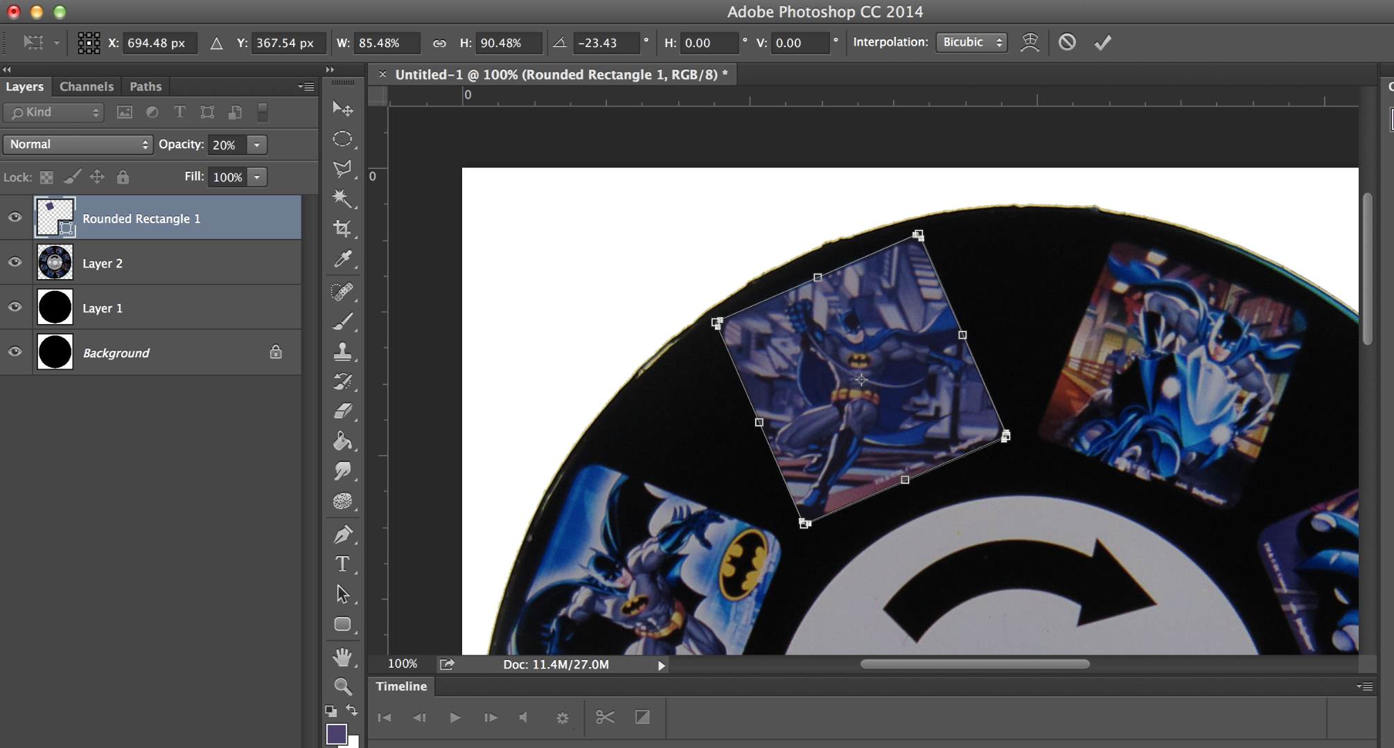Switch to the Paths tab
Screen dimensions: 1394x748
click(x=145, y=86)
